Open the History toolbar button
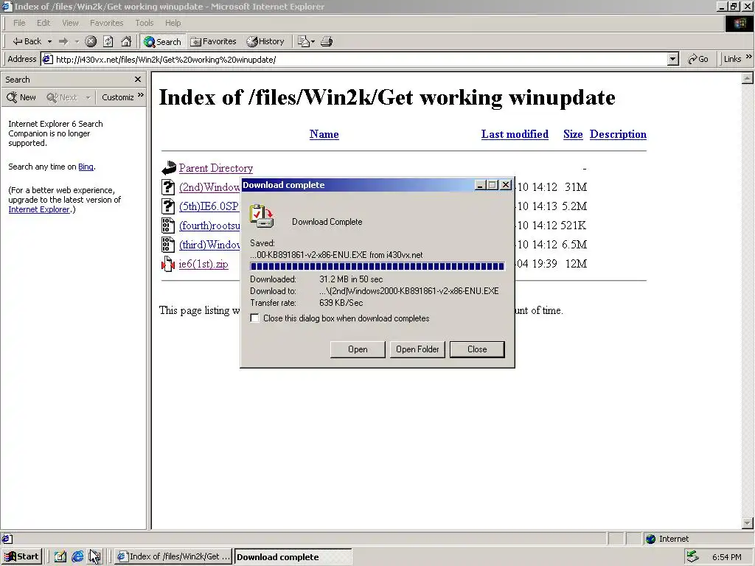The width and height of the screenshot is (755, 566). (x=265, y=41)
